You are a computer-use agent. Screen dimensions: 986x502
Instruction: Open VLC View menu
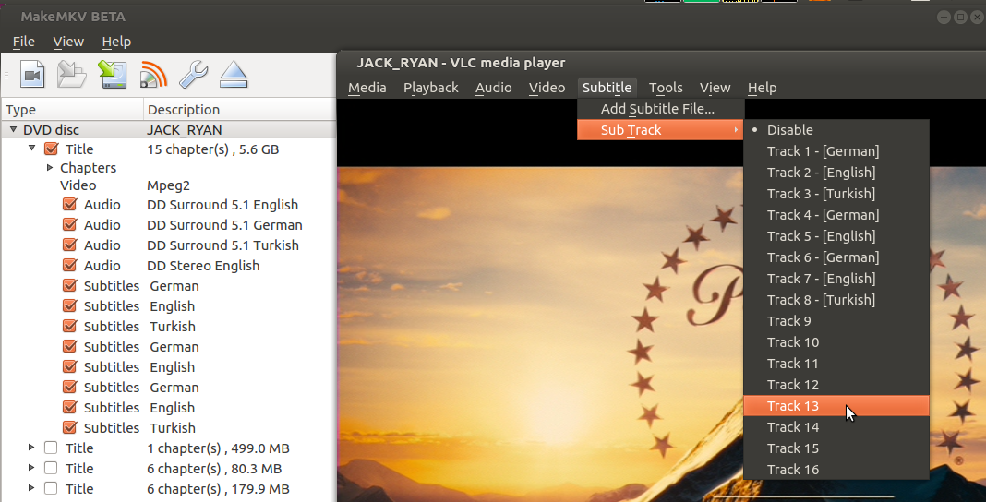715,88
